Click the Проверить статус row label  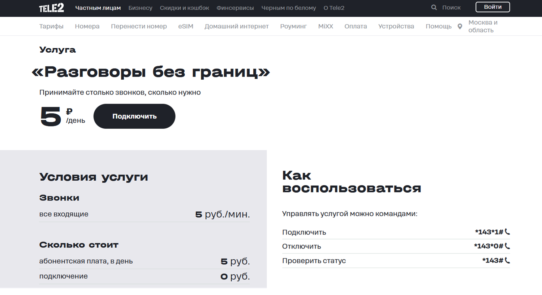314,260
